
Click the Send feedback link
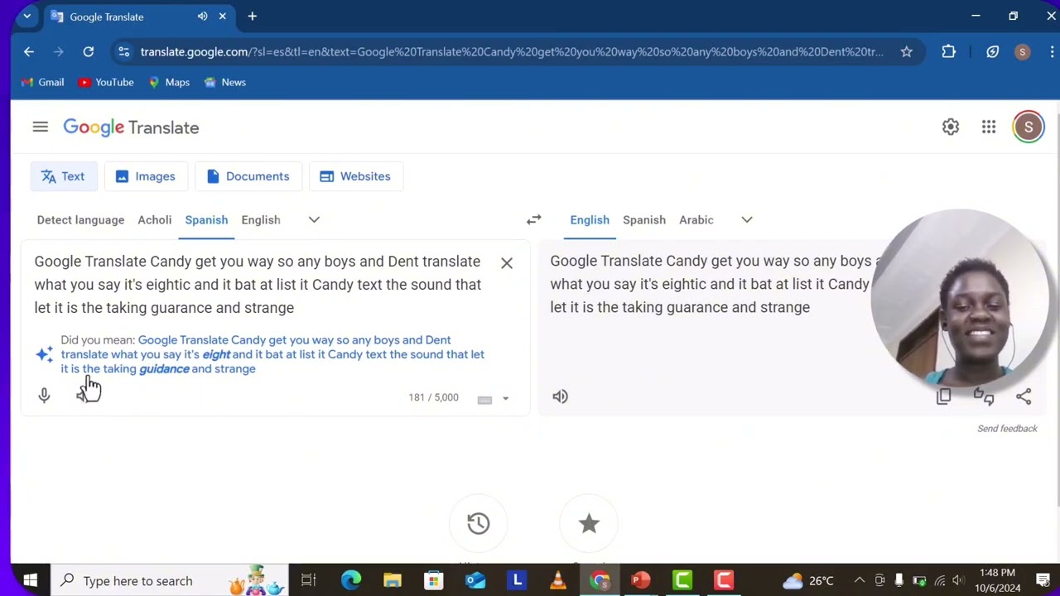click(x=1007, y=428)
